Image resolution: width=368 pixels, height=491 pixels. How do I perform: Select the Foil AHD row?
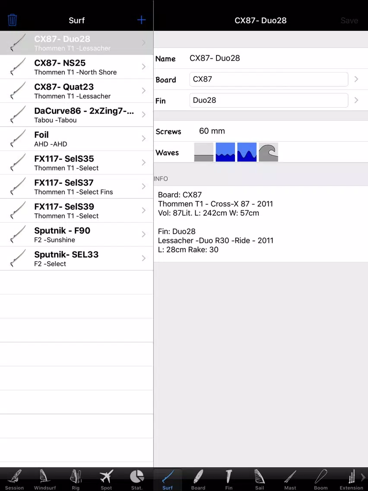click(x=77, y=139)
